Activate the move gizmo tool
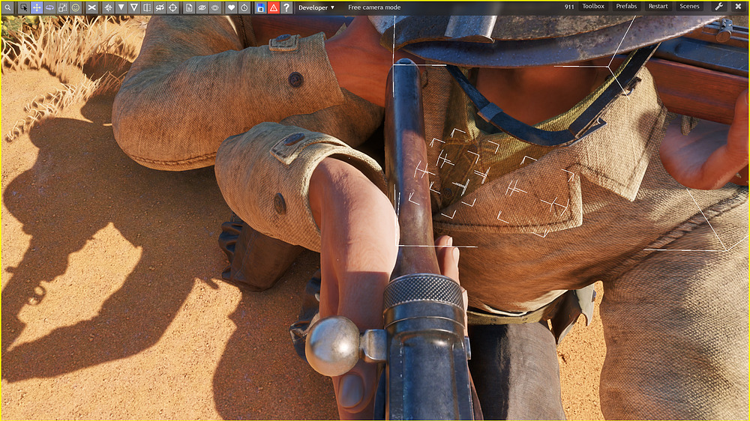The width and height of the screenshot is (750, 421). [x=37, y=7]
